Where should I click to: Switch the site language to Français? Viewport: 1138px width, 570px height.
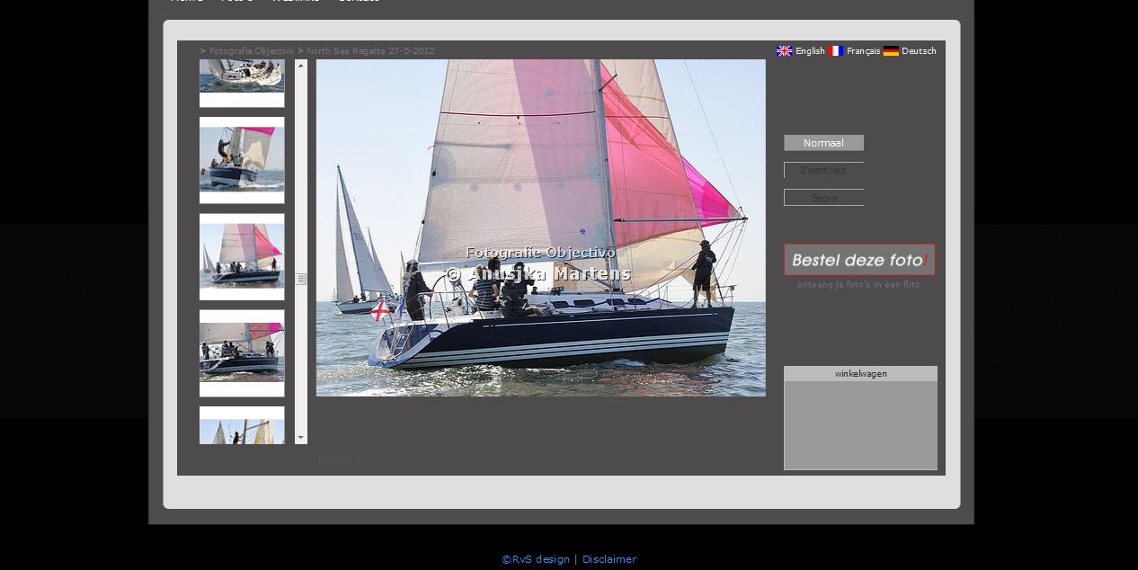click(854, 51)
